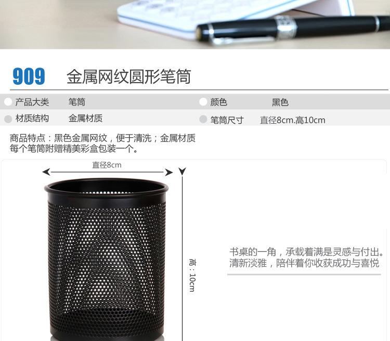Click the white bullet beside 产品大类
Viewport: 390px width, 341px height.
(x=8, y=102)
